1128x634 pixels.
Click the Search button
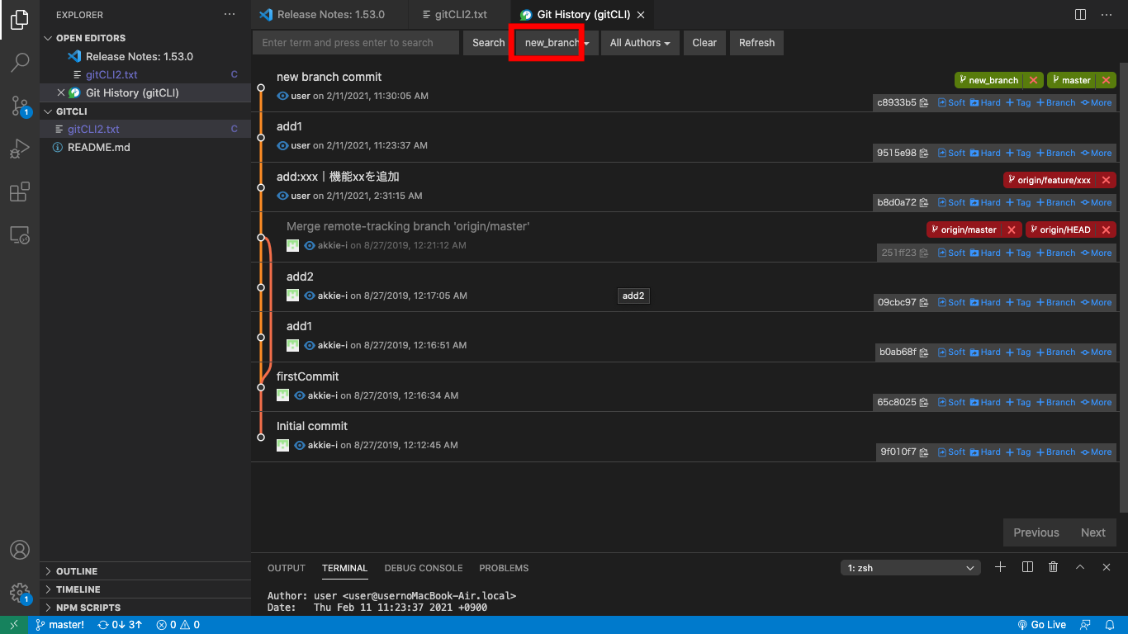488,43
